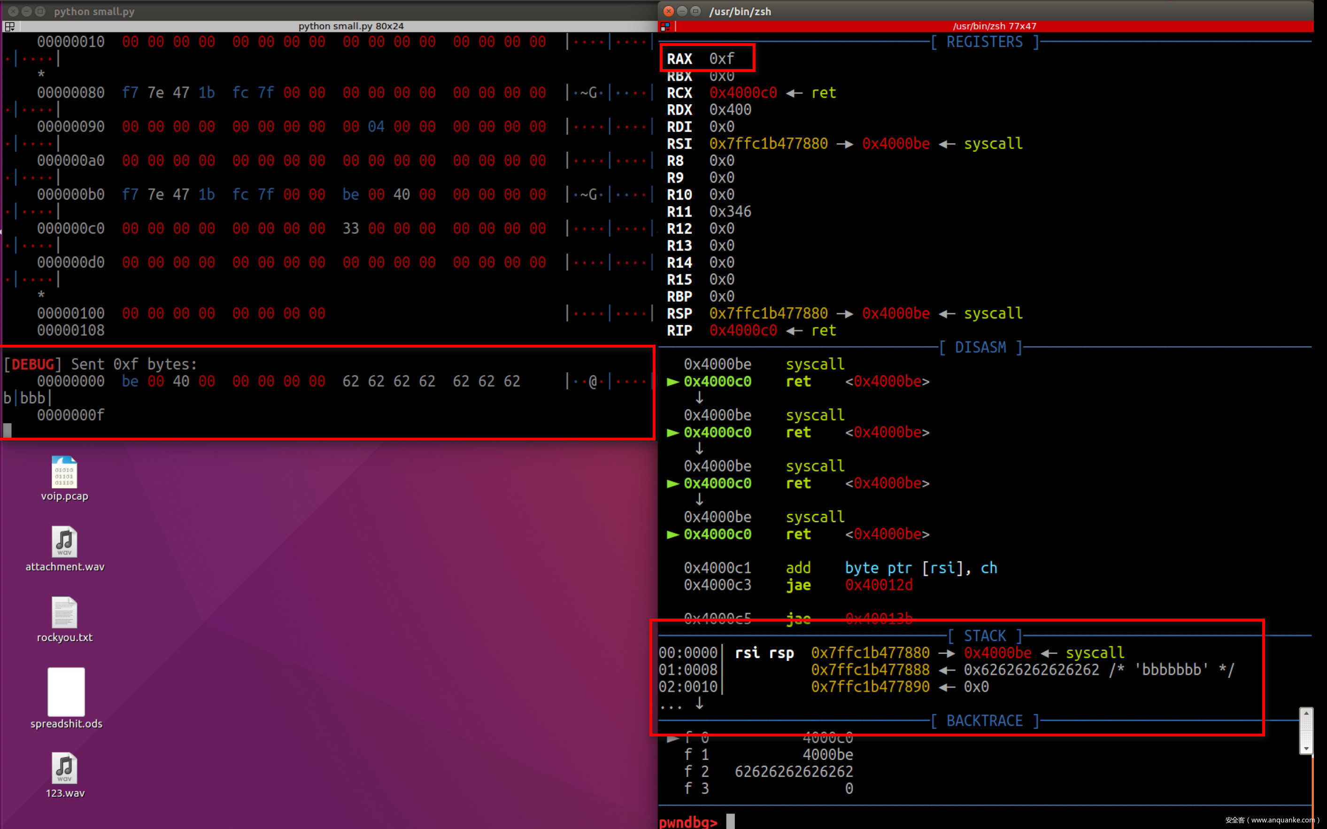Click 'add byte ptr [rsi], ch' instruction
Viewport: 1327px width, 829px height.
[x=840, y=568]
